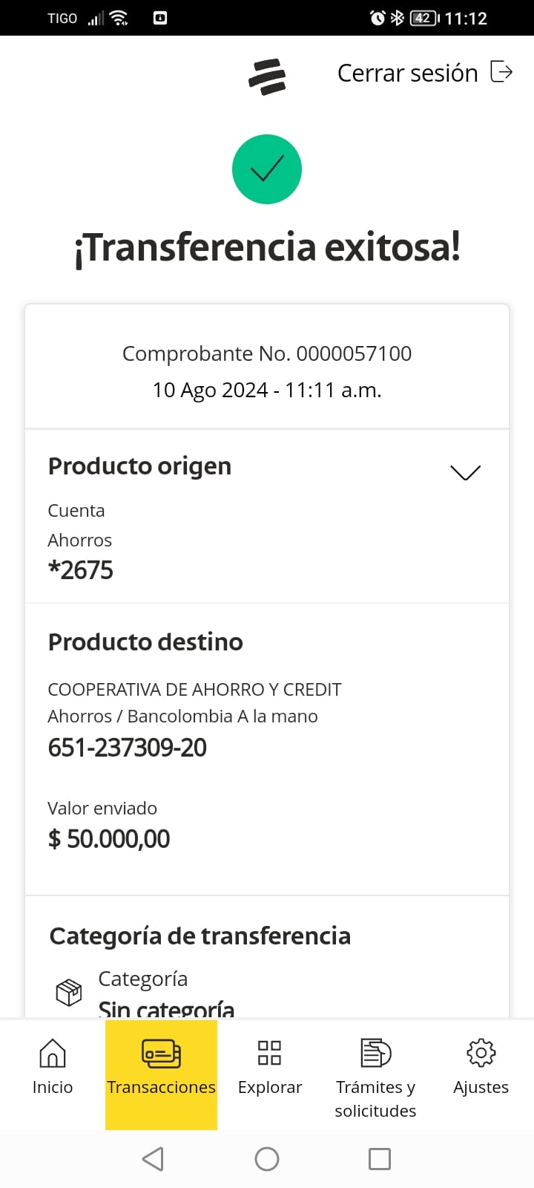Expand the Producto origen chevron
This screenshot has width=534, height=1188.
pyautogui.click(x=465, y=472)
